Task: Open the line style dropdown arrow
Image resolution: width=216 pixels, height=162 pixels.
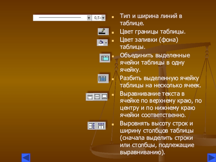Action: click(89, 18)
